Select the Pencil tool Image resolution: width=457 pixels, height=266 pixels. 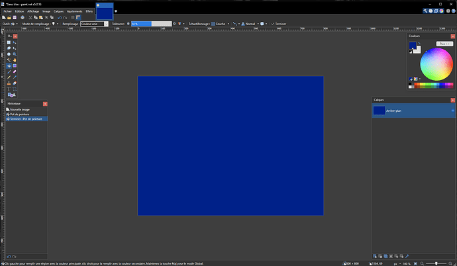point(9,77)
